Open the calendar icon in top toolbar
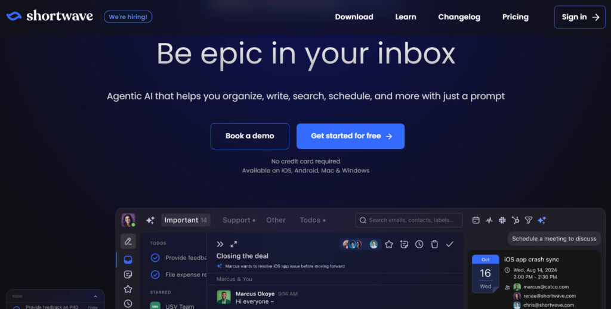The height and width of the screenshot is (309, 611). pos(476,220)
